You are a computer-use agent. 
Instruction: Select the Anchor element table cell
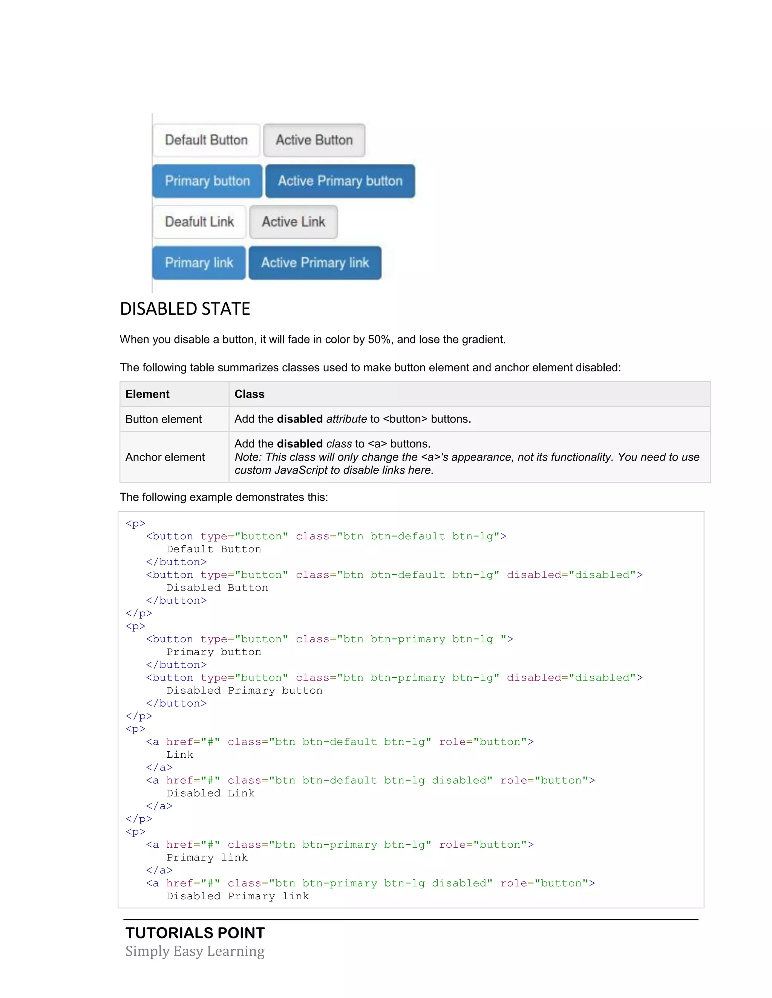tap(165, 457)
